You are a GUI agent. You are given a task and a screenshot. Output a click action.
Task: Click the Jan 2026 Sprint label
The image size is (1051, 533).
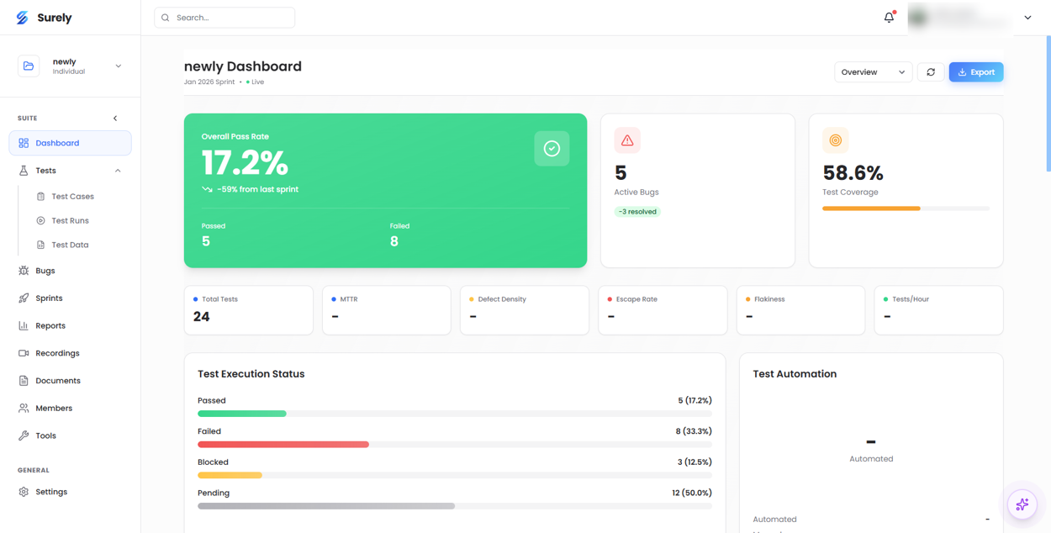pos(210,82)
